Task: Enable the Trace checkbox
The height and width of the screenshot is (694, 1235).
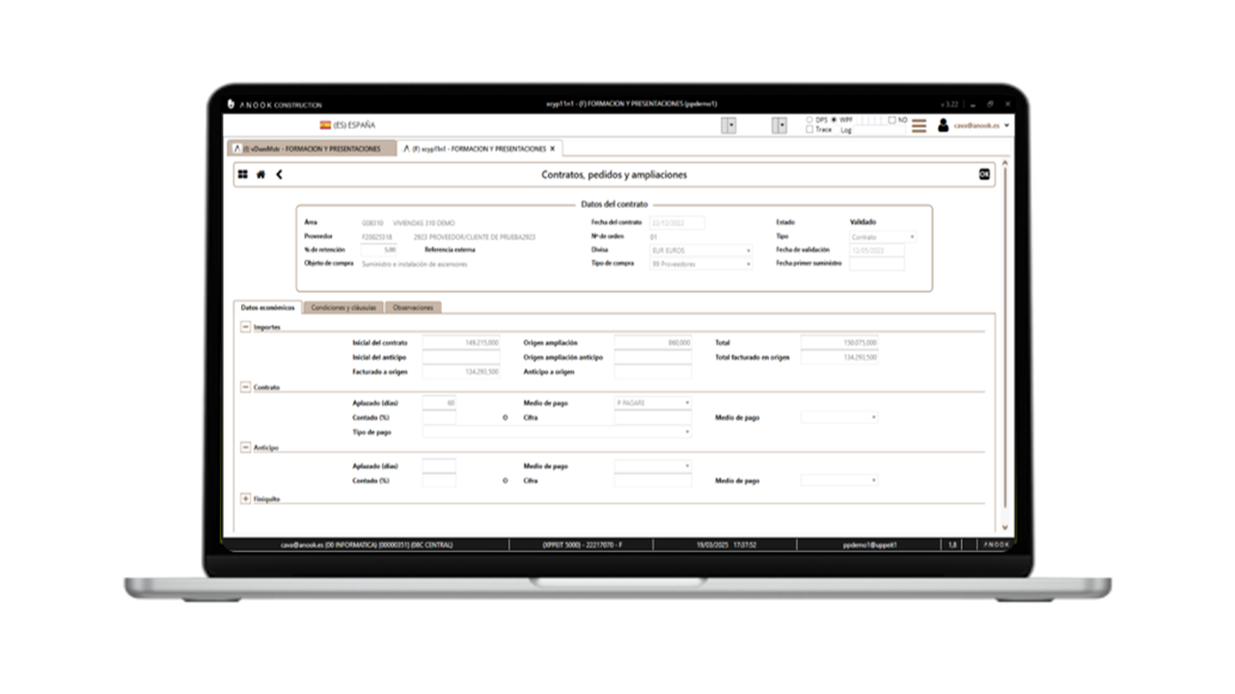Action: (x=810, y=129)
